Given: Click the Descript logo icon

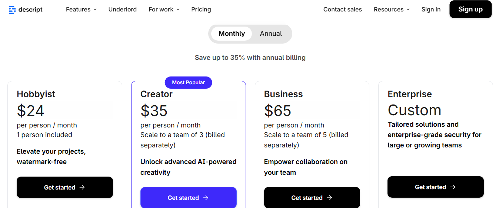Looking at the screenshot, I should [x=12, y=10].
